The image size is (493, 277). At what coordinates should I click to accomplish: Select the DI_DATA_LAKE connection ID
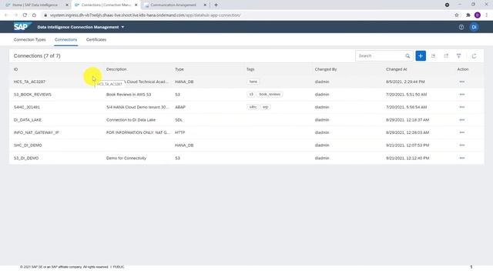tap(28, 120)
